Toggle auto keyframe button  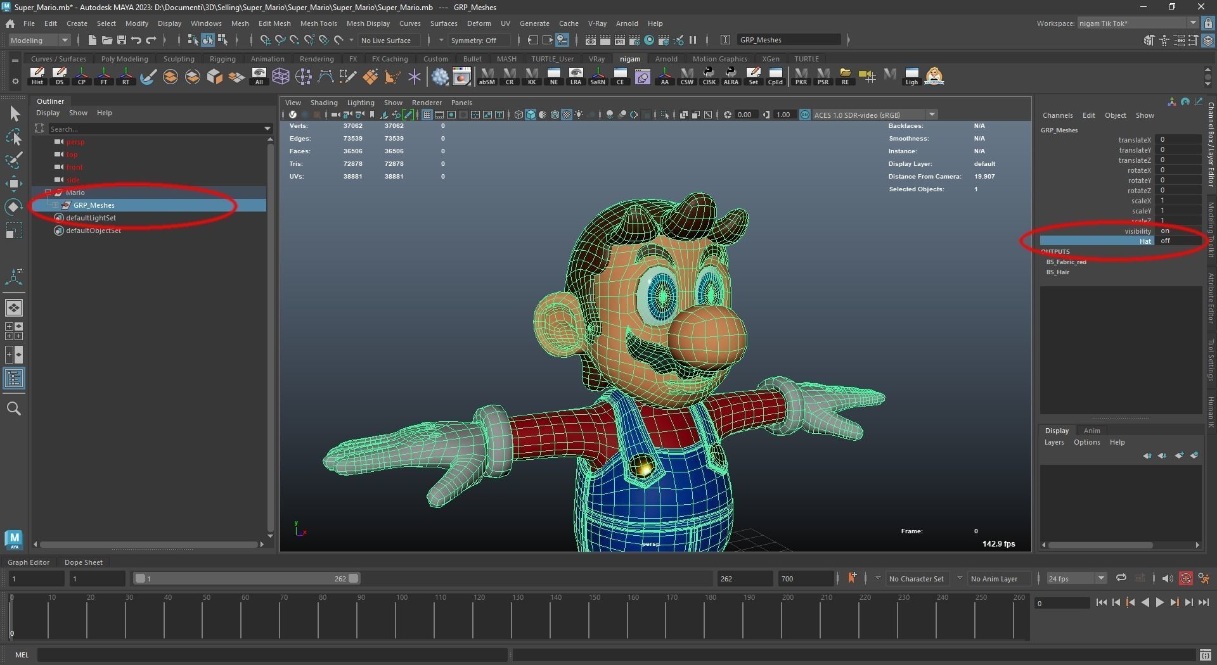pyautogui.click(x=1185, y=578)
